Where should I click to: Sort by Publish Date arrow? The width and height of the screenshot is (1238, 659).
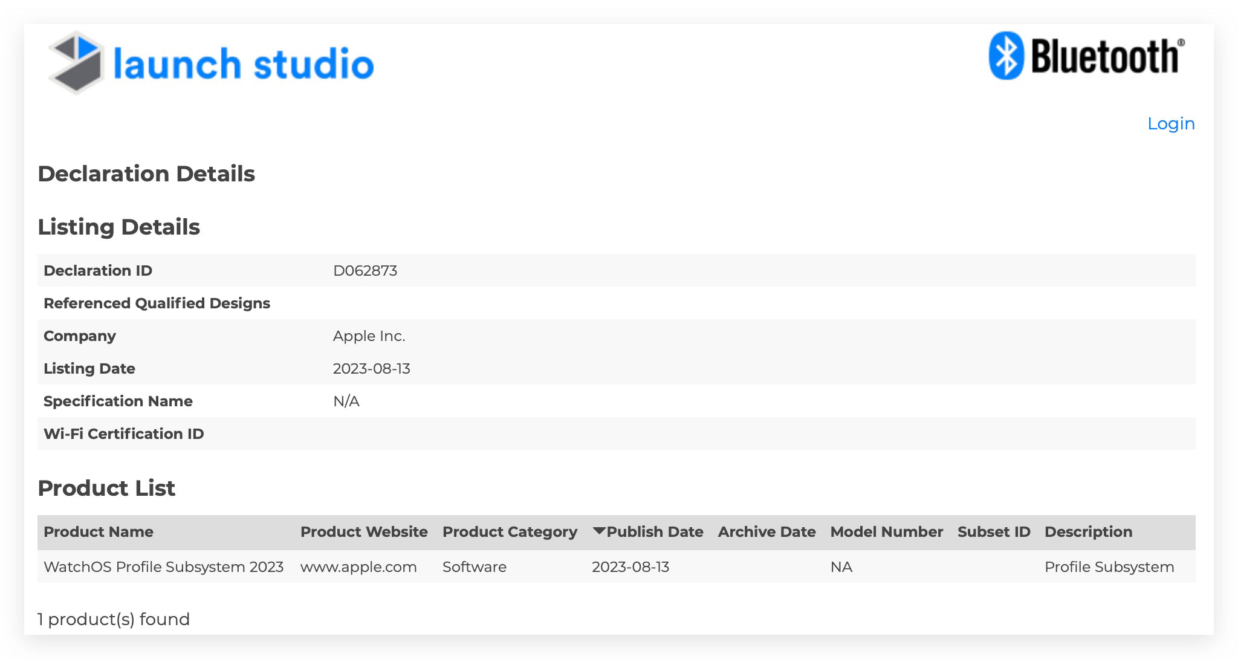click(599, 531)
